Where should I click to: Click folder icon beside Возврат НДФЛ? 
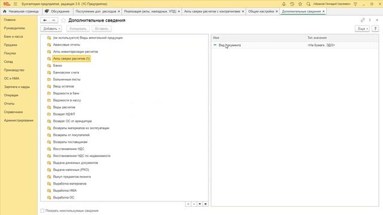click(49, 114)
